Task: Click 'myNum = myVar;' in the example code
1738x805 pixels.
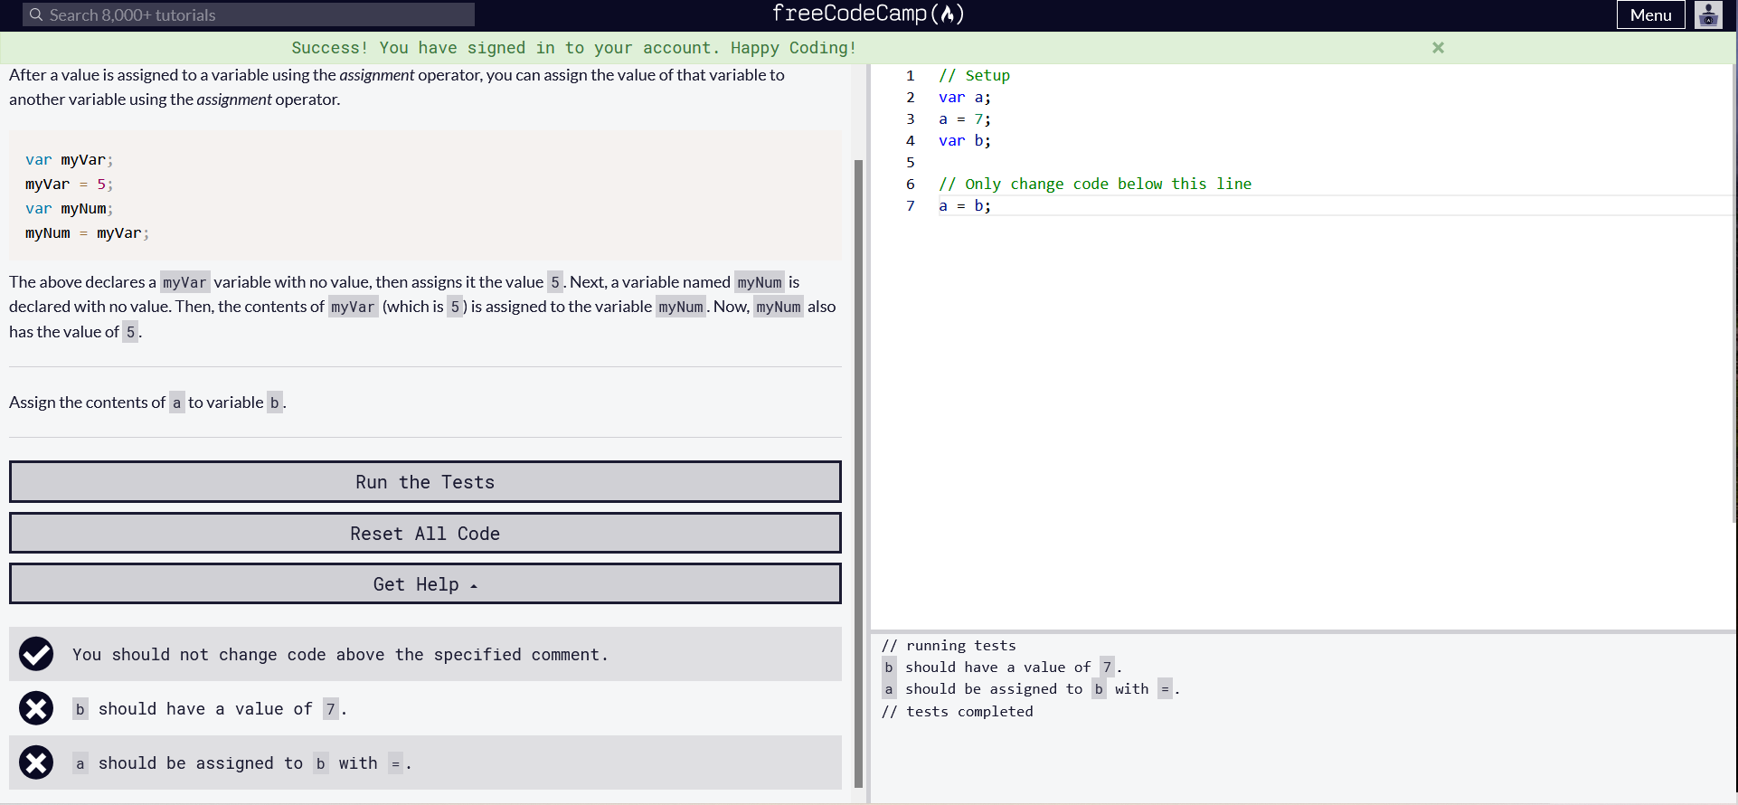Action: pos(88,233)
